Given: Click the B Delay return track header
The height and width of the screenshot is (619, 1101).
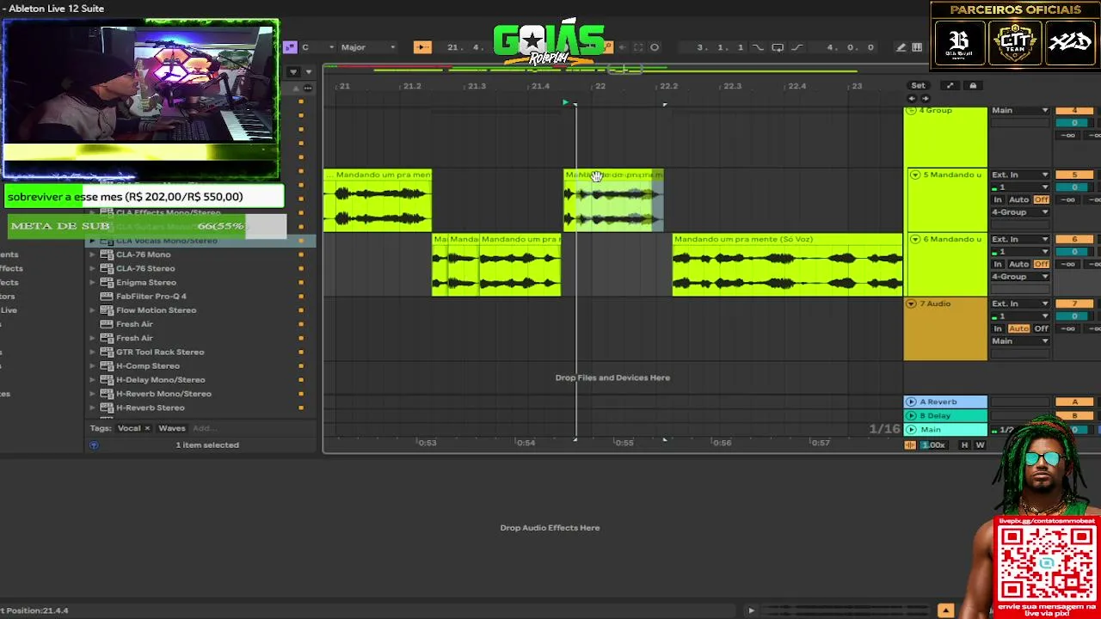Looking at the screenshot, I should [x=945, y=416].
